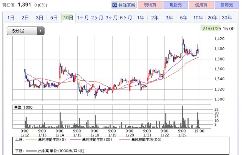Viewport: 242px width, 155px height.
Task: Click the 単純移動平均(50) orange legend line
Action: [124, 140]
